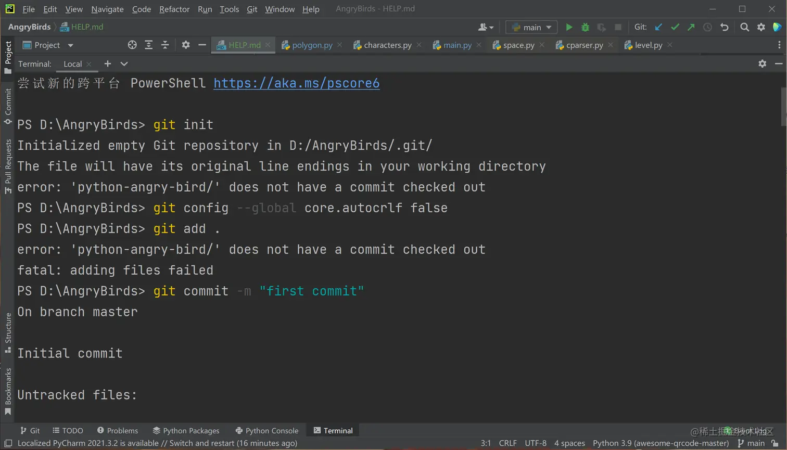Click the read-only lock icon
The height and width of the screenshot is (450, 787).
[775, 444]
